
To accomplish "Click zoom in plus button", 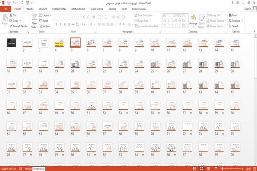I will click(x=242, y=169).
